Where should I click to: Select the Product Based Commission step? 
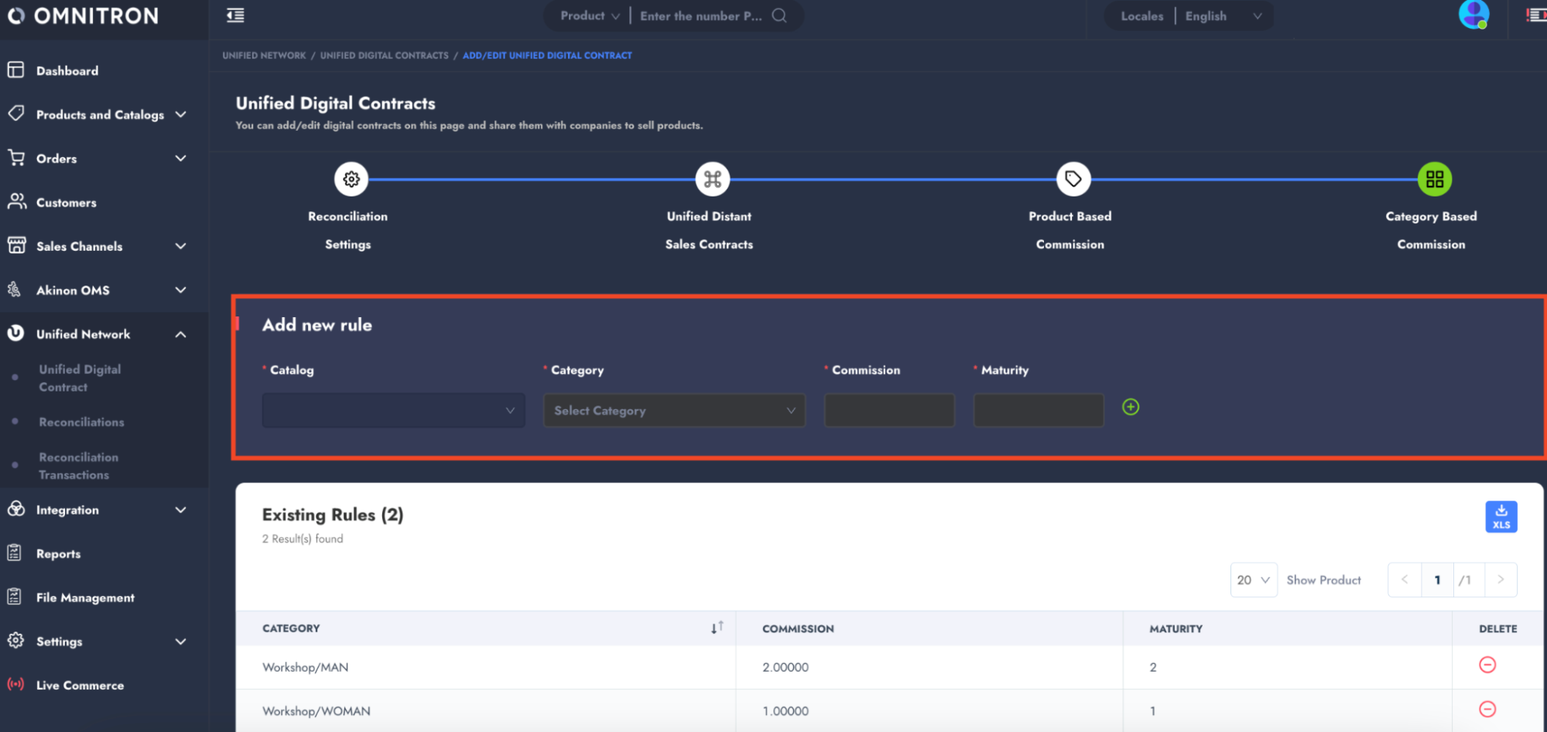pos(1073,180)
